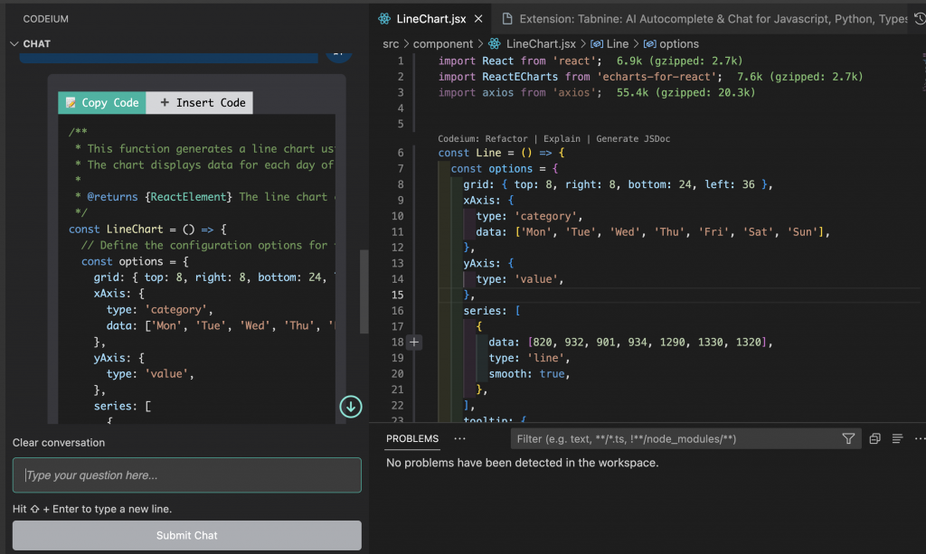Close the LineChart.jsx editor tab
Viewport: 926px width, 554px height.
478,19
